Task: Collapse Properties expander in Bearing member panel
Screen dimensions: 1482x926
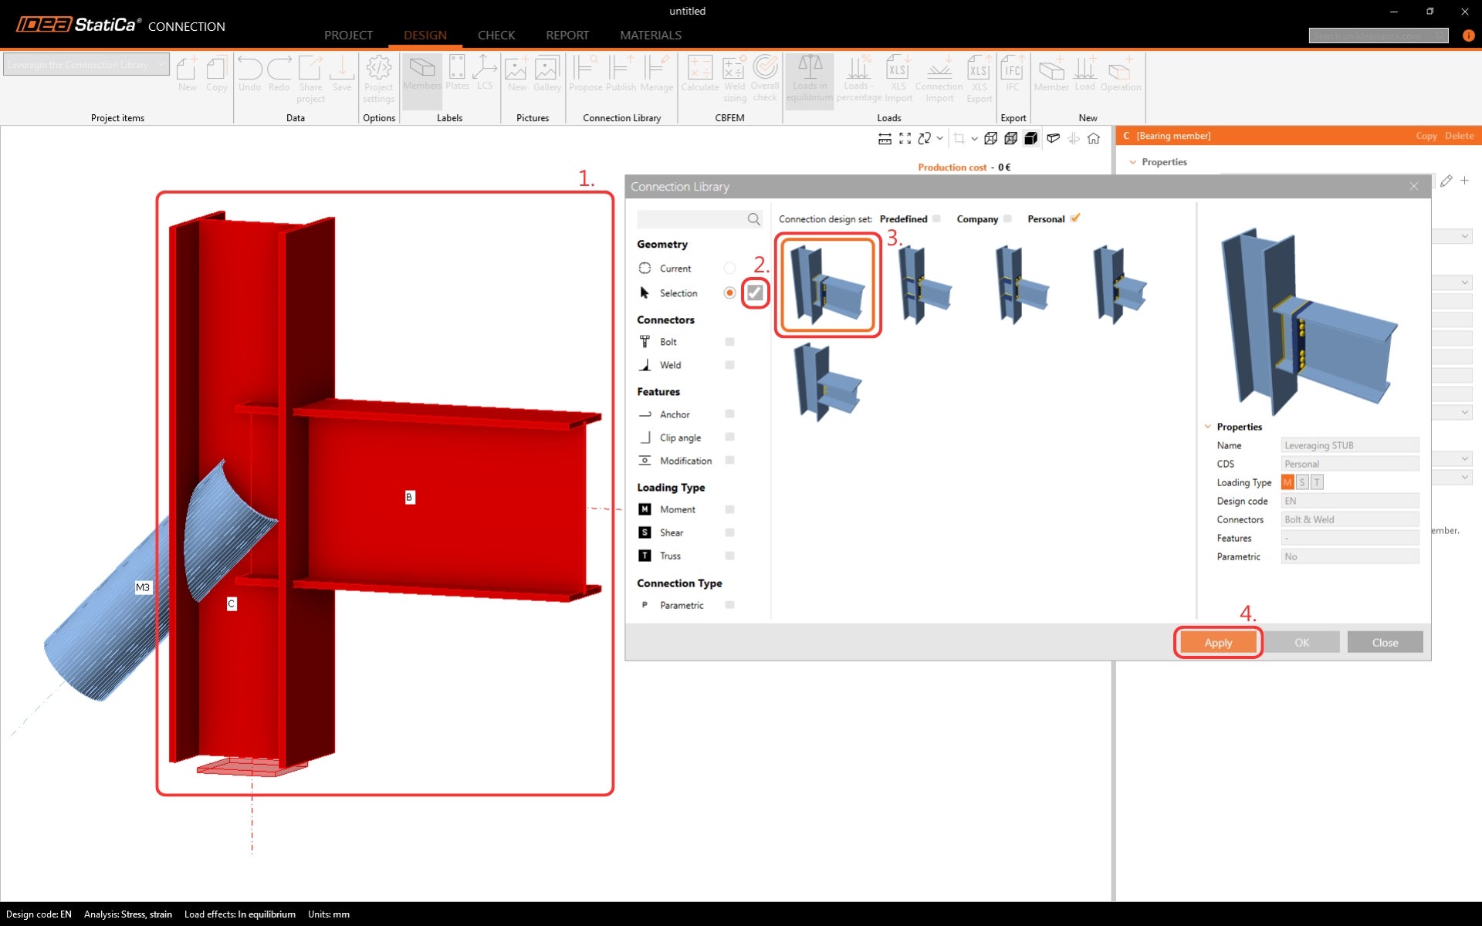Action: pos(1133,162)
